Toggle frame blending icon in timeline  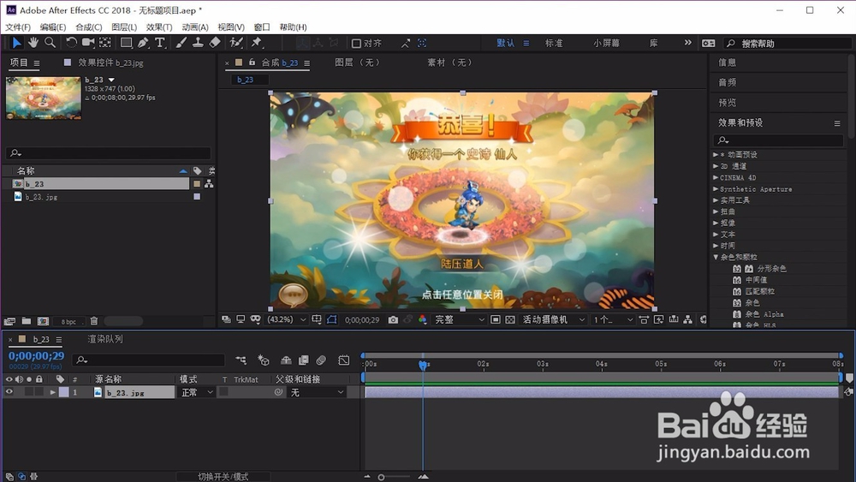(x=304, y=360)
